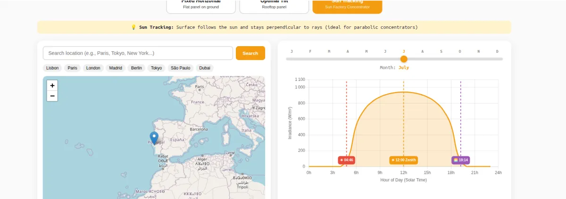Click the Italia label on the map
This screenshot has width=566, height=199.
coord(247,130)
